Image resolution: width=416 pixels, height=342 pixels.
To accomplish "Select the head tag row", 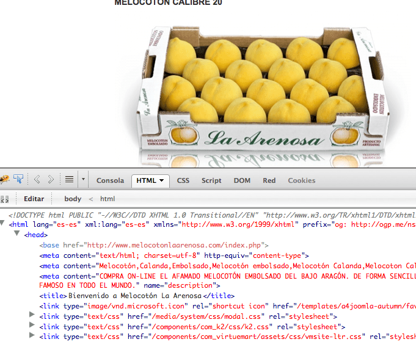I will (36, 235).
